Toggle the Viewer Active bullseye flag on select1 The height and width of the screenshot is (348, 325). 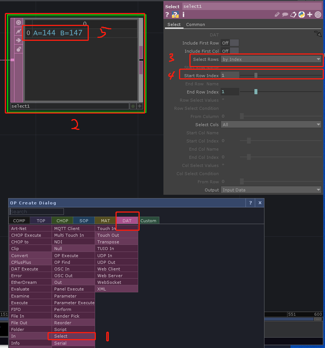click(x=18, y=22)
